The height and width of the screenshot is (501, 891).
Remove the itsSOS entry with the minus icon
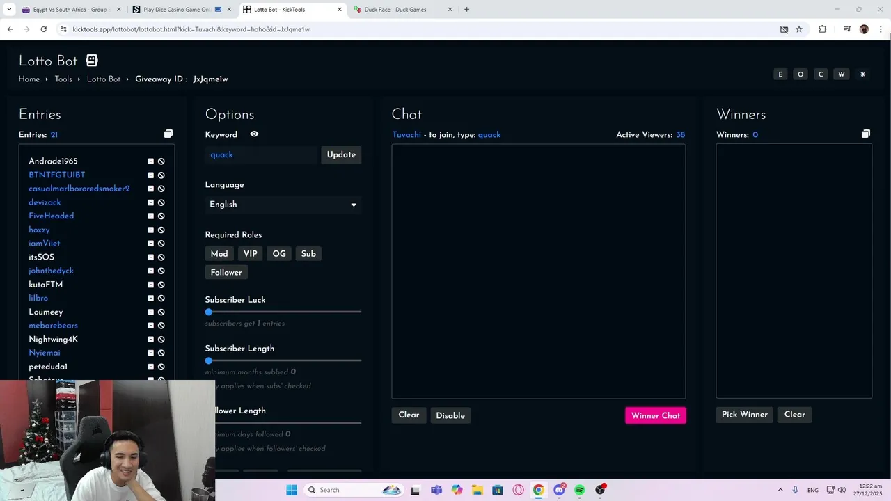tap(150, 257)
